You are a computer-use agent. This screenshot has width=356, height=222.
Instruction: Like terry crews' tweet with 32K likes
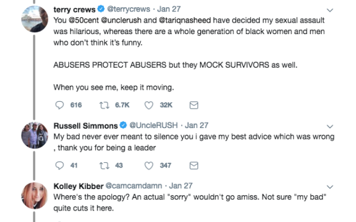[149, 105]
